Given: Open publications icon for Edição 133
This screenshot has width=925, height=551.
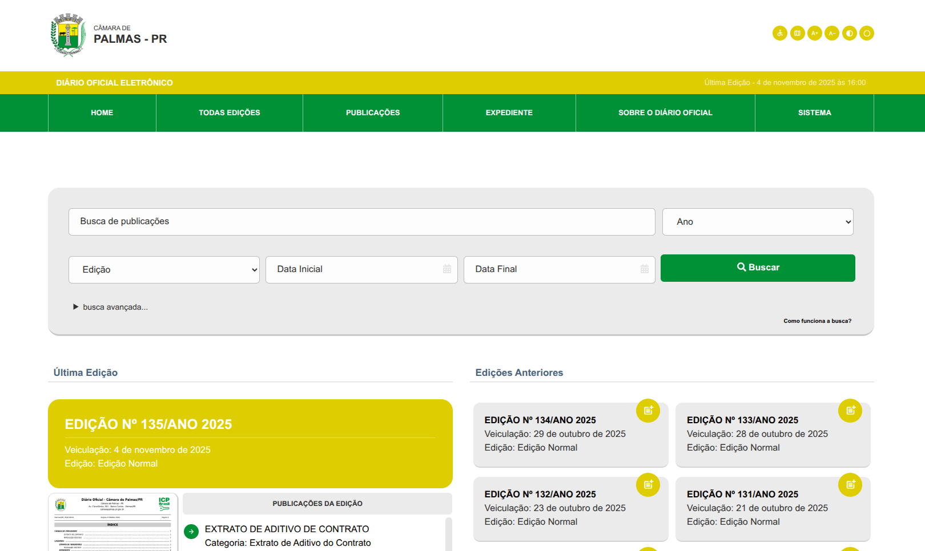Looking at the screenshot, I should coord(850,411).
